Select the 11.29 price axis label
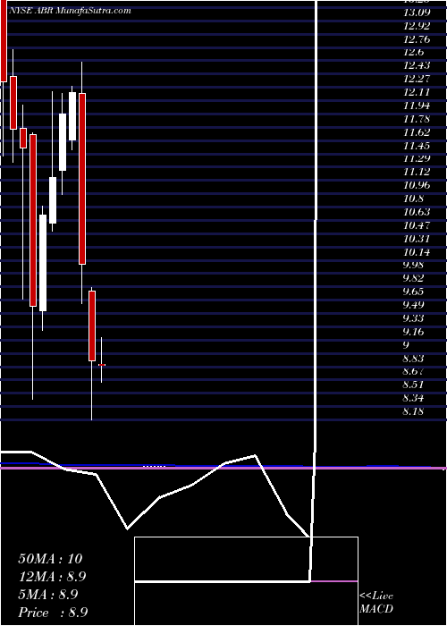This screenshot has width=447, height=626. point(417,159)
